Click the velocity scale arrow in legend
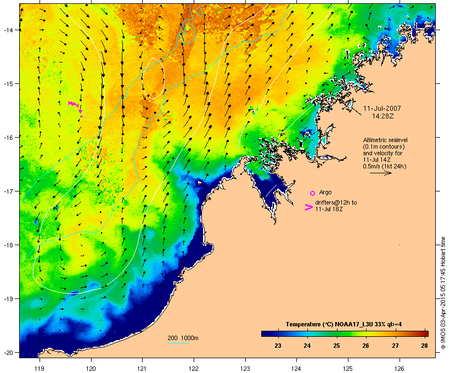Image resolution: width=450 pixels, height=373 pixels. (380, 173)
